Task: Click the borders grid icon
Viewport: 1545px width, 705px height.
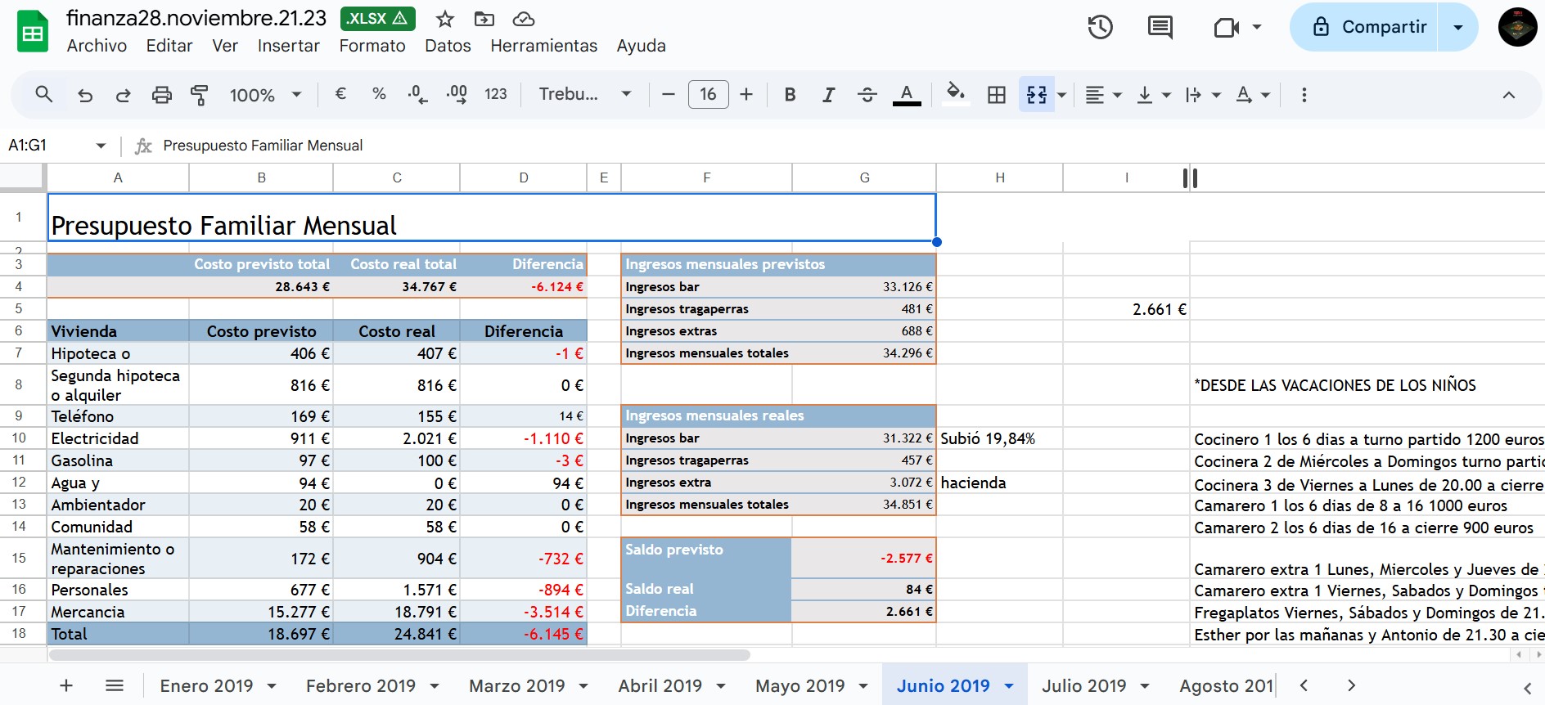Action: (996, 95)
